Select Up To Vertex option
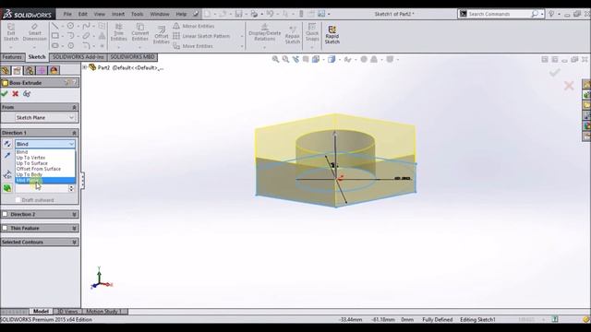Screen dimensions: 591x332 30,158
